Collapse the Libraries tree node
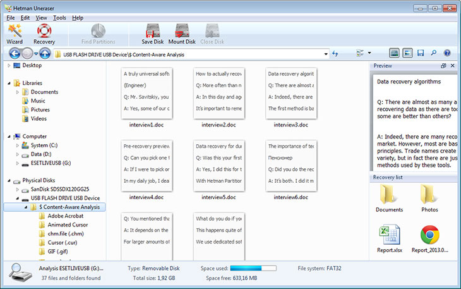This screenshot has width=461, height=289. click(9, 83)
